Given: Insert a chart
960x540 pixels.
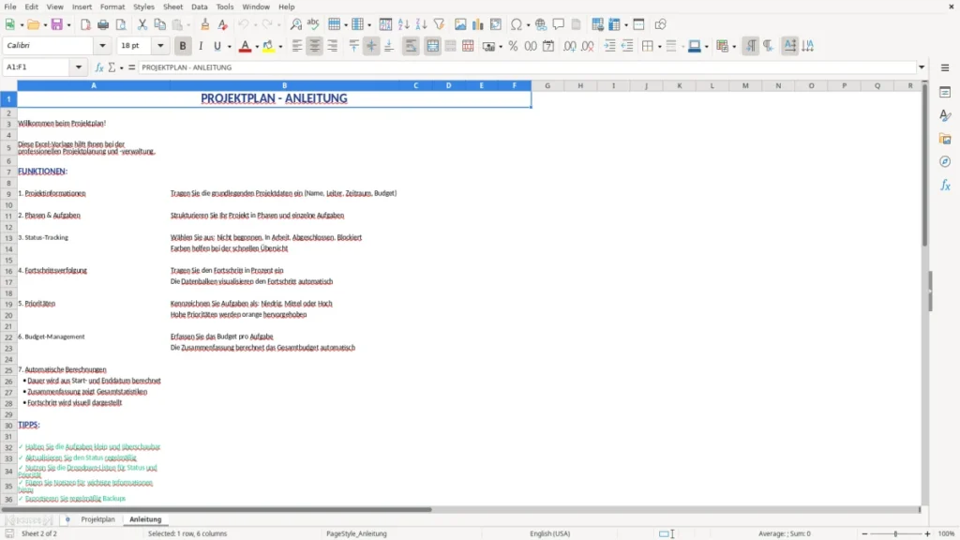Looking at the screenshot, I should point(478,24).
